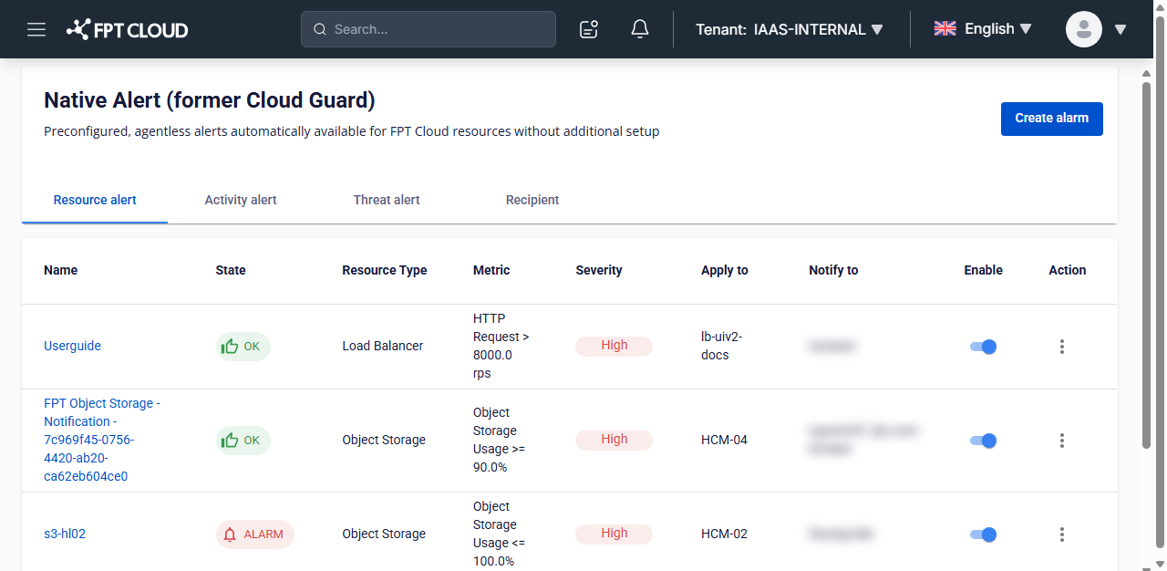Disable the HCM-04 Object Storage alert toggle
Viewport: 1167px width, 571px height.
tap(983, 441)
